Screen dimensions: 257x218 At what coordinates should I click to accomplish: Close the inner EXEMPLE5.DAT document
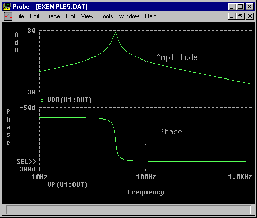(250, 16)
